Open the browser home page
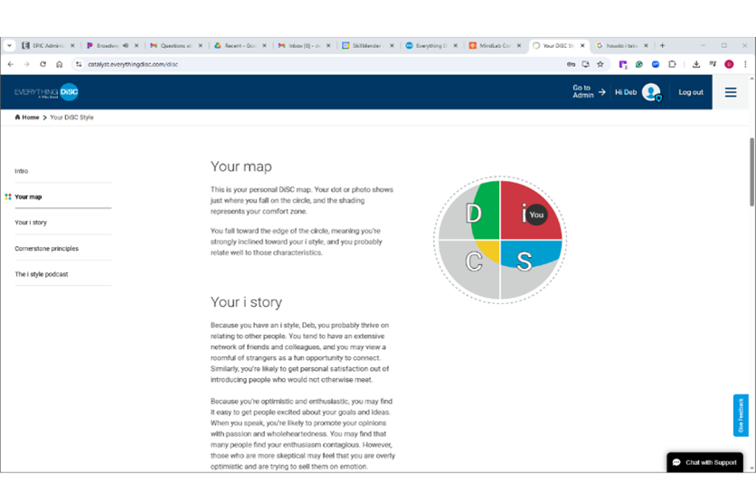This screenshot has height=503, width=756. pyautogui.click(x=60, y=64)
